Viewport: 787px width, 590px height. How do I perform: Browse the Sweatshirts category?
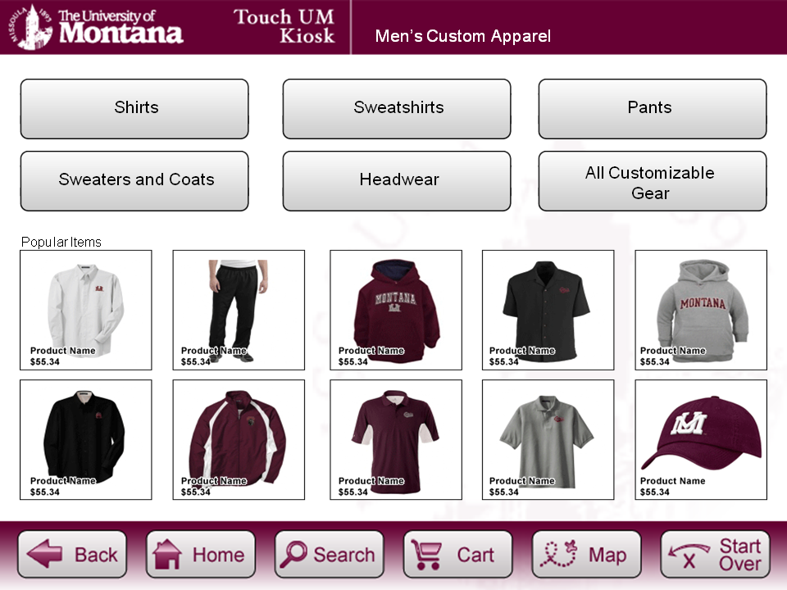(397, 108)
